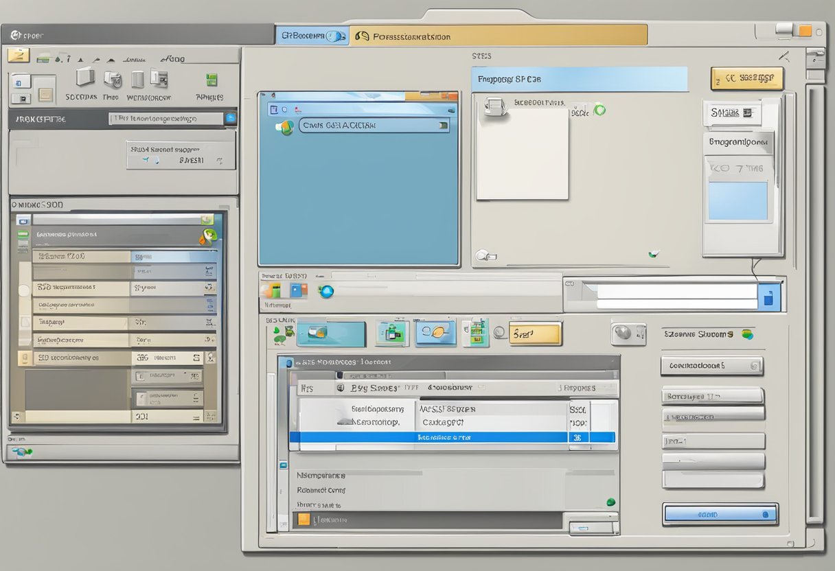Click the colorful globe icon in blue window
This screenshot has height=571, width=835.
tap(284, 127)
